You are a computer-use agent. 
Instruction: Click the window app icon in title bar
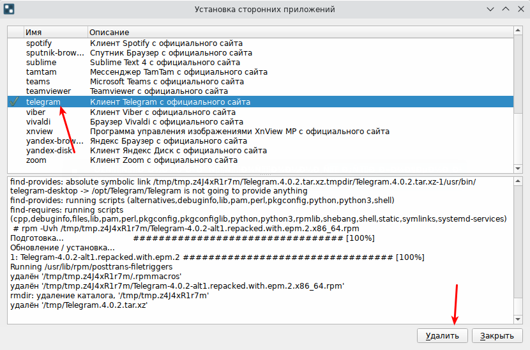[x=9, y=9]
